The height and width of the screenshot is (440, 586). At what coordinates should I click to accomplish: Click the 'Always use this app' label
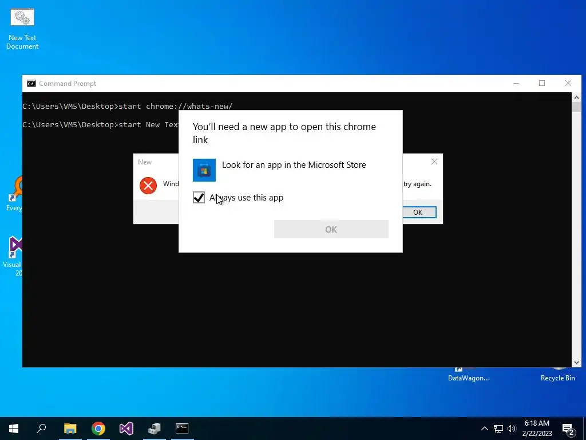[x=246, y=198]
